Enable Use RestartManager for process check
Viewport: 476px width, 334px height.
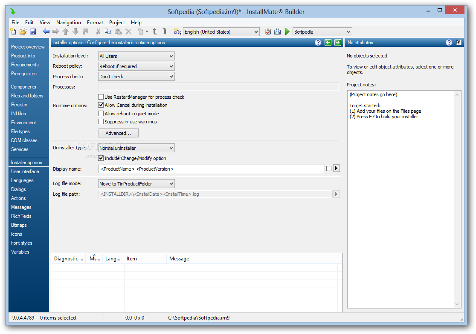click(101, 97)
